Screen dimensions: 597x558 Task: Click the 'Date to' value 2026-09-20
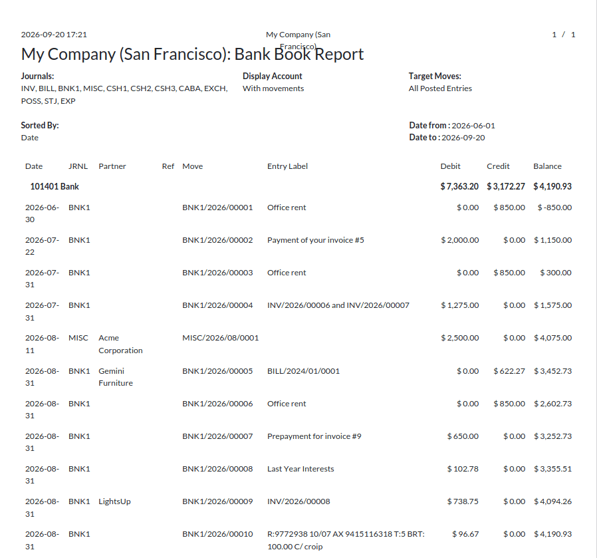[463, 138]
